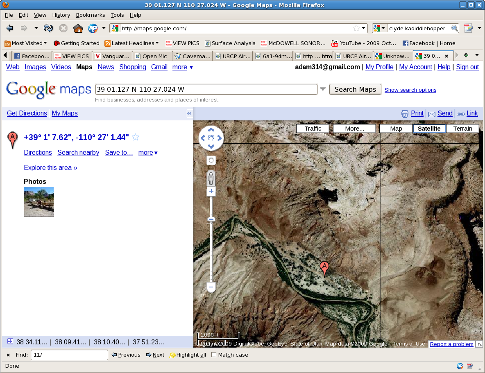485x373 pixels.
Task: Pan the map up with the arrow
Action: (x=211, y=130)
